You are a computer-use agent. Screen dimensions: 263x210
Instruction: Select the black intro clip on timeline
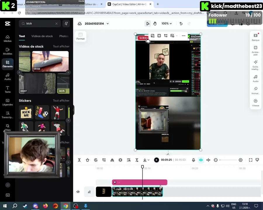pos(104,192)
